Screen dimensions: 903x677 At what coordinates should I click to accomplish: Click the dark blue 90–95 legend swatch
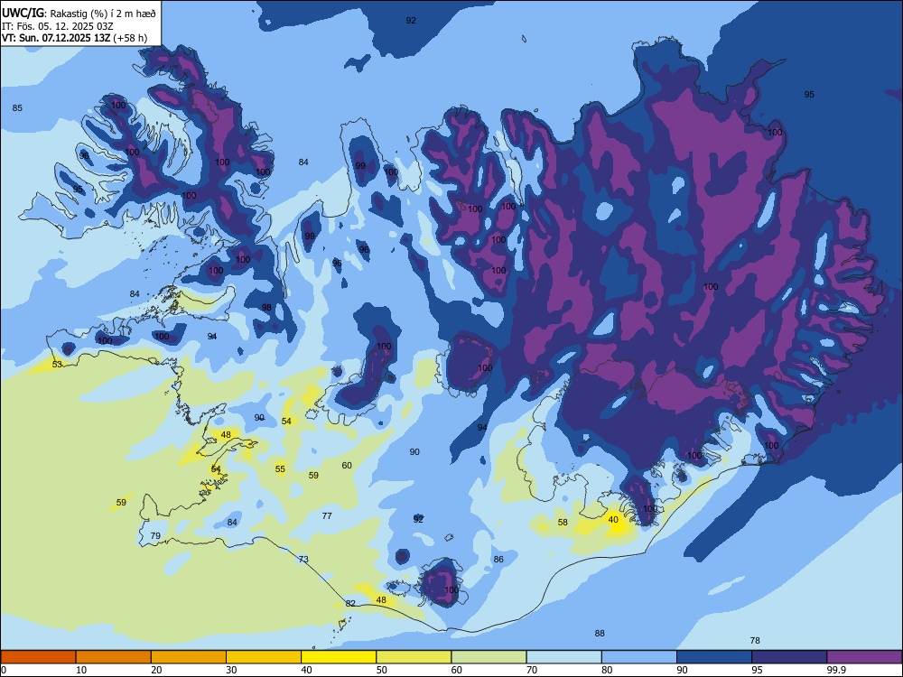(714, 657)
